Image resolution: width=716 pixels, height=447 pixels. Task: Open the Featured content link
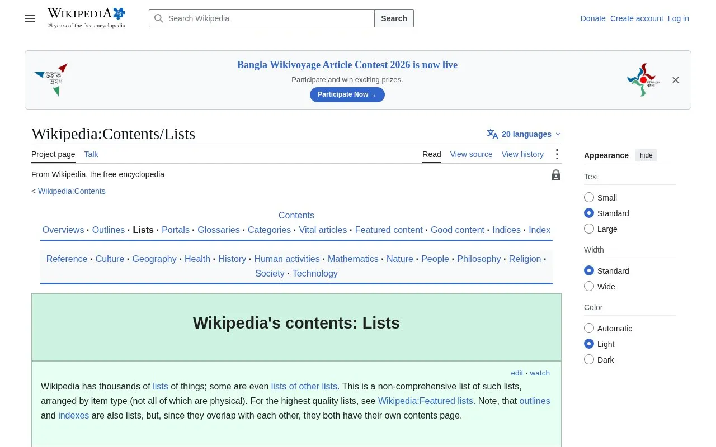click(389, 230)
